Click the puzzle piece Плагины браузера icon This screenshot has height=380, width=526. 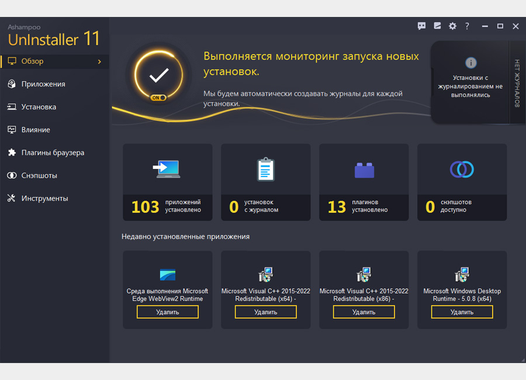[x=12, y=153]
